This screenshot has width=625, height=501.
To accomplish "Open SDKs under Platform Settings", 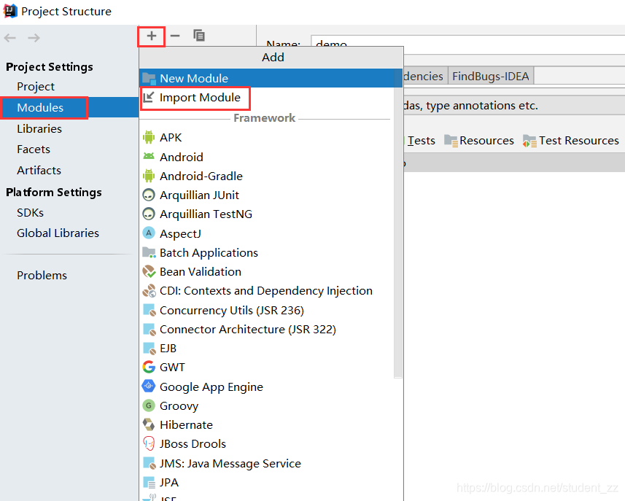I will (x=31, y=212).
